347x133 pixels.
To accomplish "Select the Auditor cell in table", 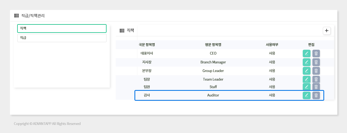I will (x=213, y=95).
